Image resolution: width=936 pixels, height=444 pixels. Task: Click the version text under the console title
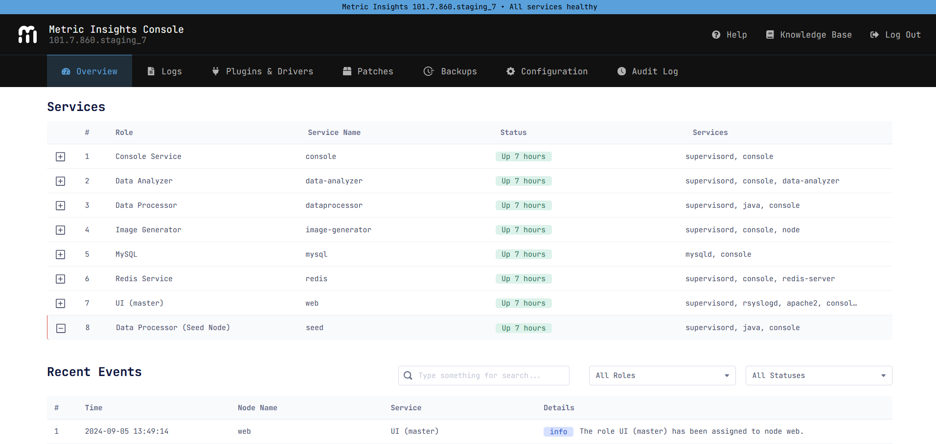click(98, 40)
